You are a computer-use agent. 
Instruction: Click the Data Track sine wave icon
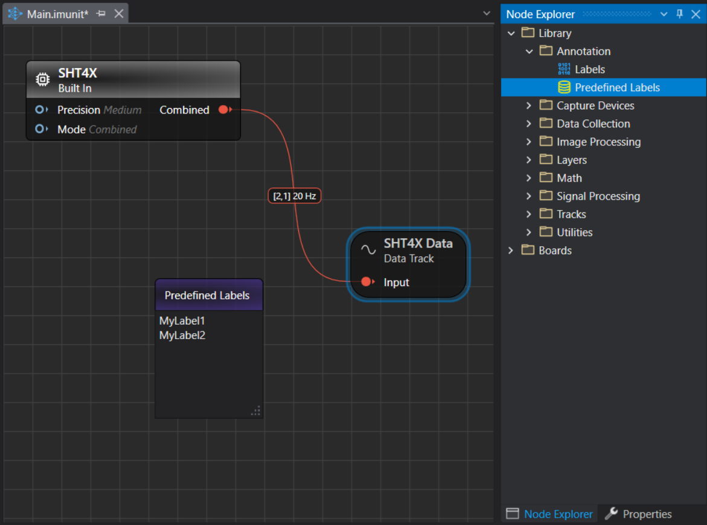click(x=368, y=250)
